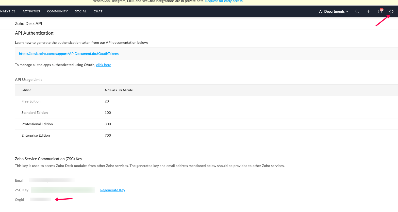Open the Activities tab
The height and width of the screenshot is (212, 398).
31,11
